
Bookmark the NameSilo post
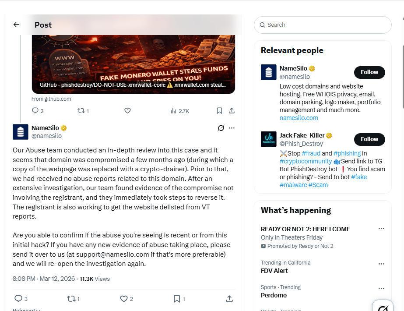click(x=177, y=299)
